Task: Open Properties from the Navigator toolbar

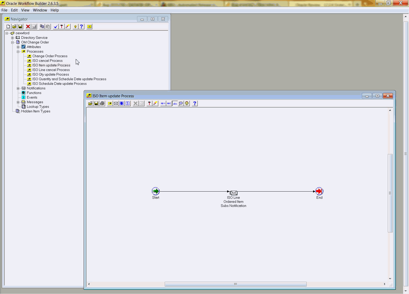Action: pos(34,27)
